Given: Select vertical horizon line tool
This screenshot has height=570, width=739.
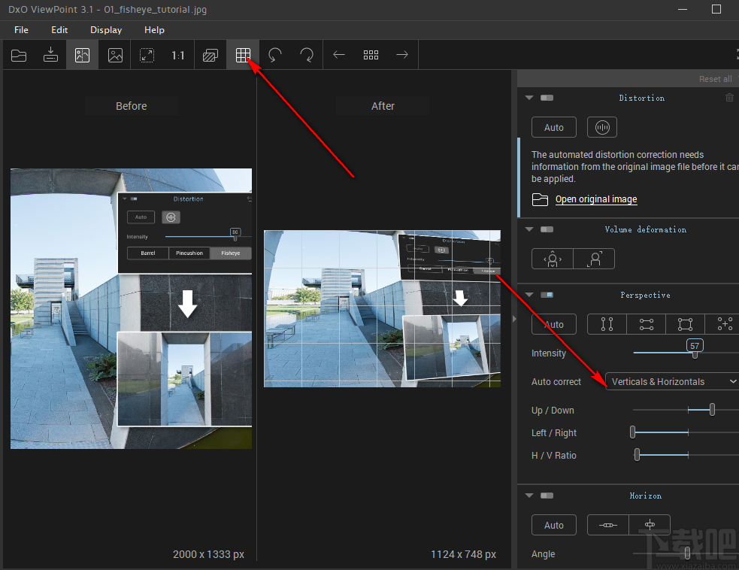Looking at the screenshot, I should click(650, 525).
